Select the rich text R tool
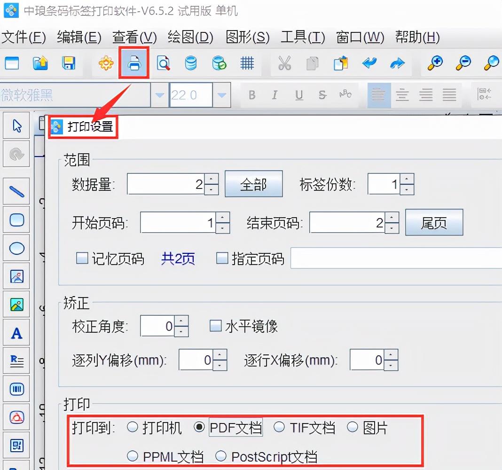The image size is (502, 470). pos(16,361)
